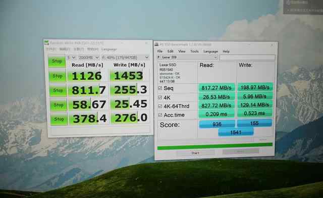Open the Language menu in CrystalDiskMark
323x198 pixels.
[109, 49]
